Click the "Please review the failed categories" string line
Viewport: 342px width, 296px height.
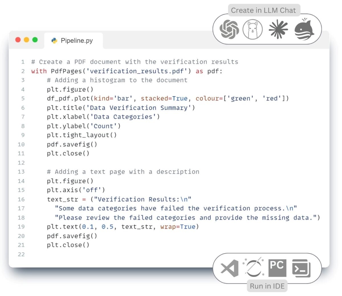point(186,218)
